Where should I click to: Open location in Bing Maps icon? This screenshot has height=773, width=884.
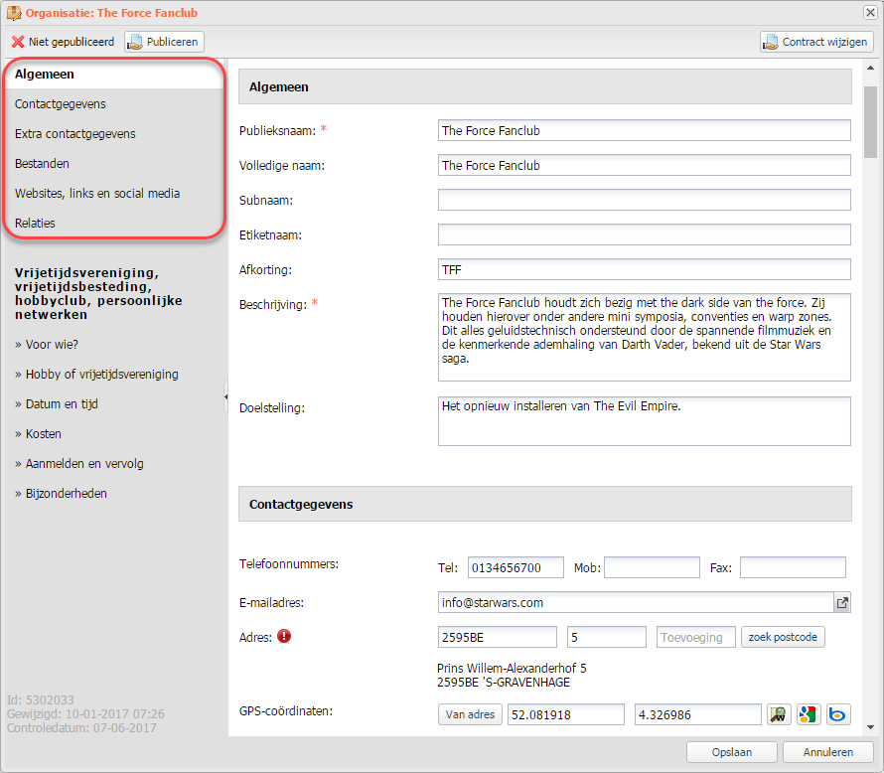[838, 714]
